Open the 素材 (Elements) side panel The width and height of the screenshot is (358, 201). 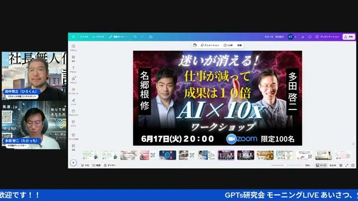click(73, 59)
